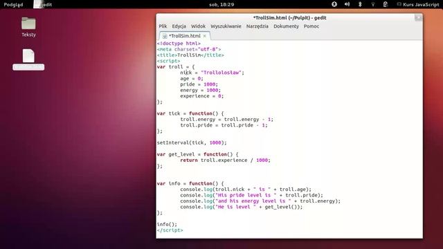443x249 pixels.
Task: Click the console.log line "His pride level is"
Action: coord(251,195)
